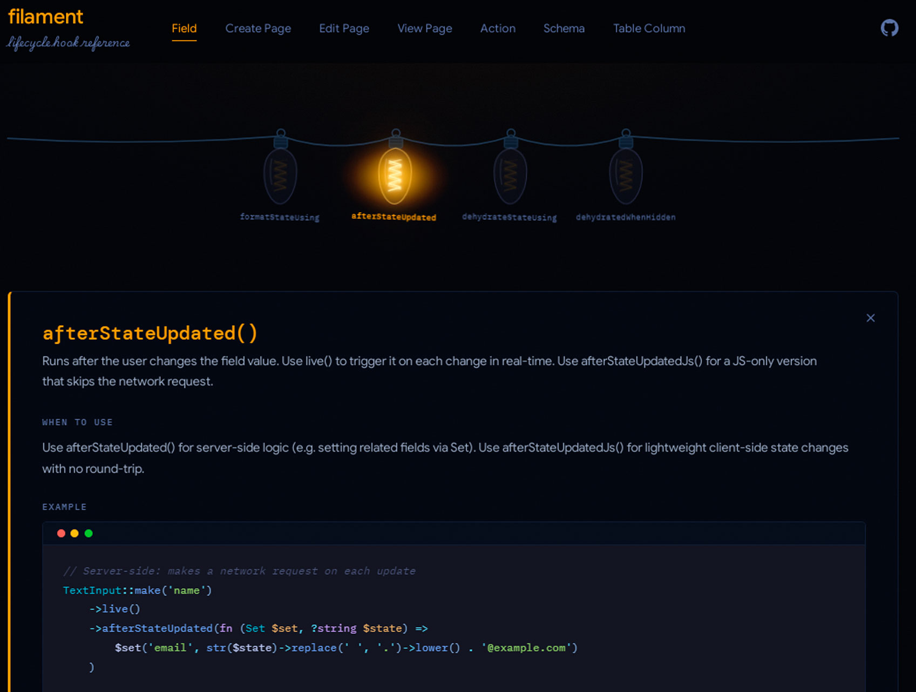Image resolution: width=916 pixels, height=692 pixels.
Task: Click the afterStateUpdated label under the bulb
Action: pyautogui.click(x=393, y=217)
